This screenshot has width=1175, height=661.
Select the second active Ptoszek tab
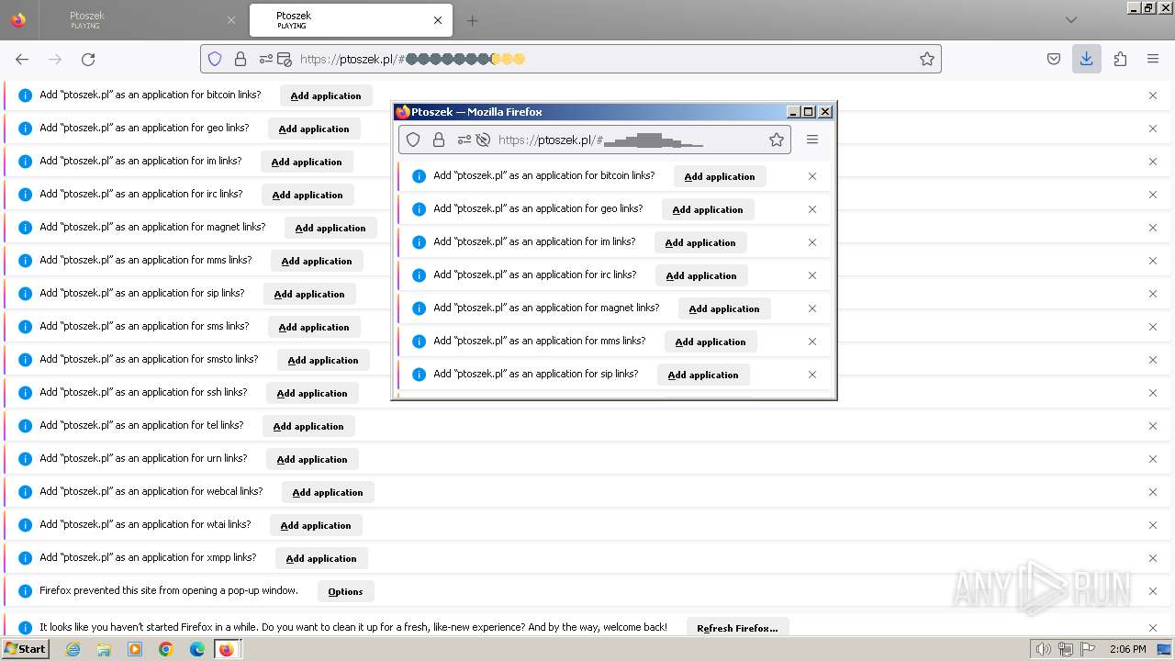pyautogui.click(x=349, y=20)
